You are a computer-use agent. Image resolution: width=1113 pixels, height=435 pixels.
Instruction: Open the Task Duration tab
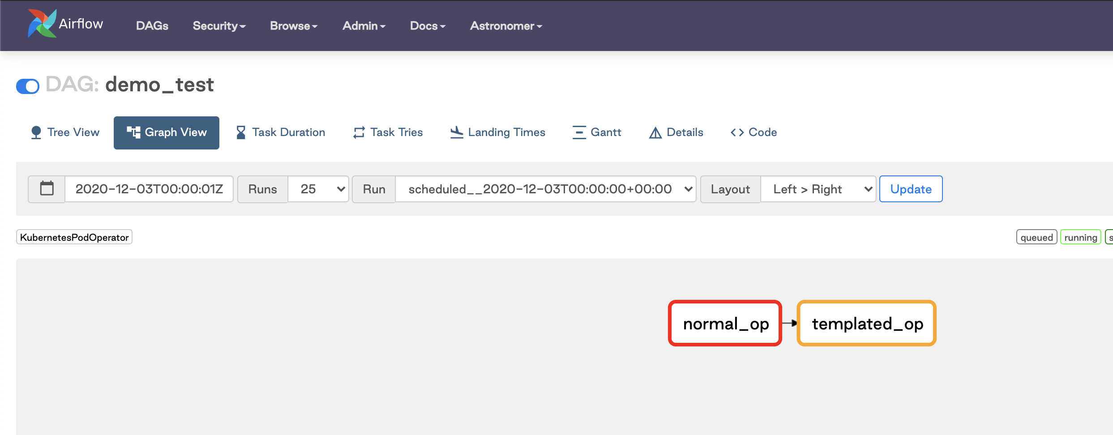coord(281,132)
